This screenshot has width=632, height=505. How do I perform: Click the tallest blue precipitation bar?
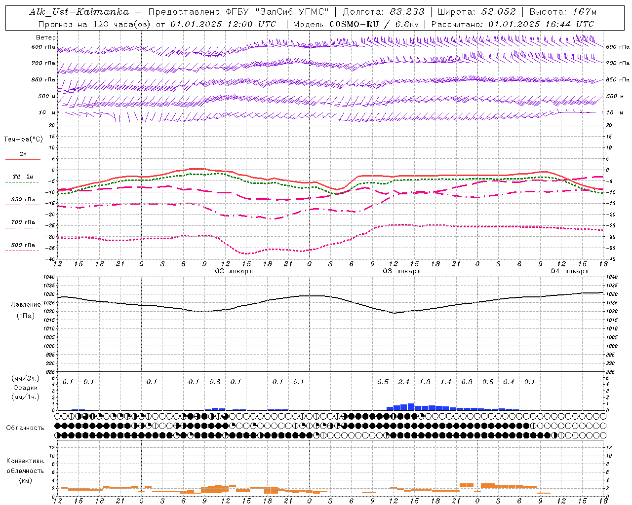tap(411, 407)
